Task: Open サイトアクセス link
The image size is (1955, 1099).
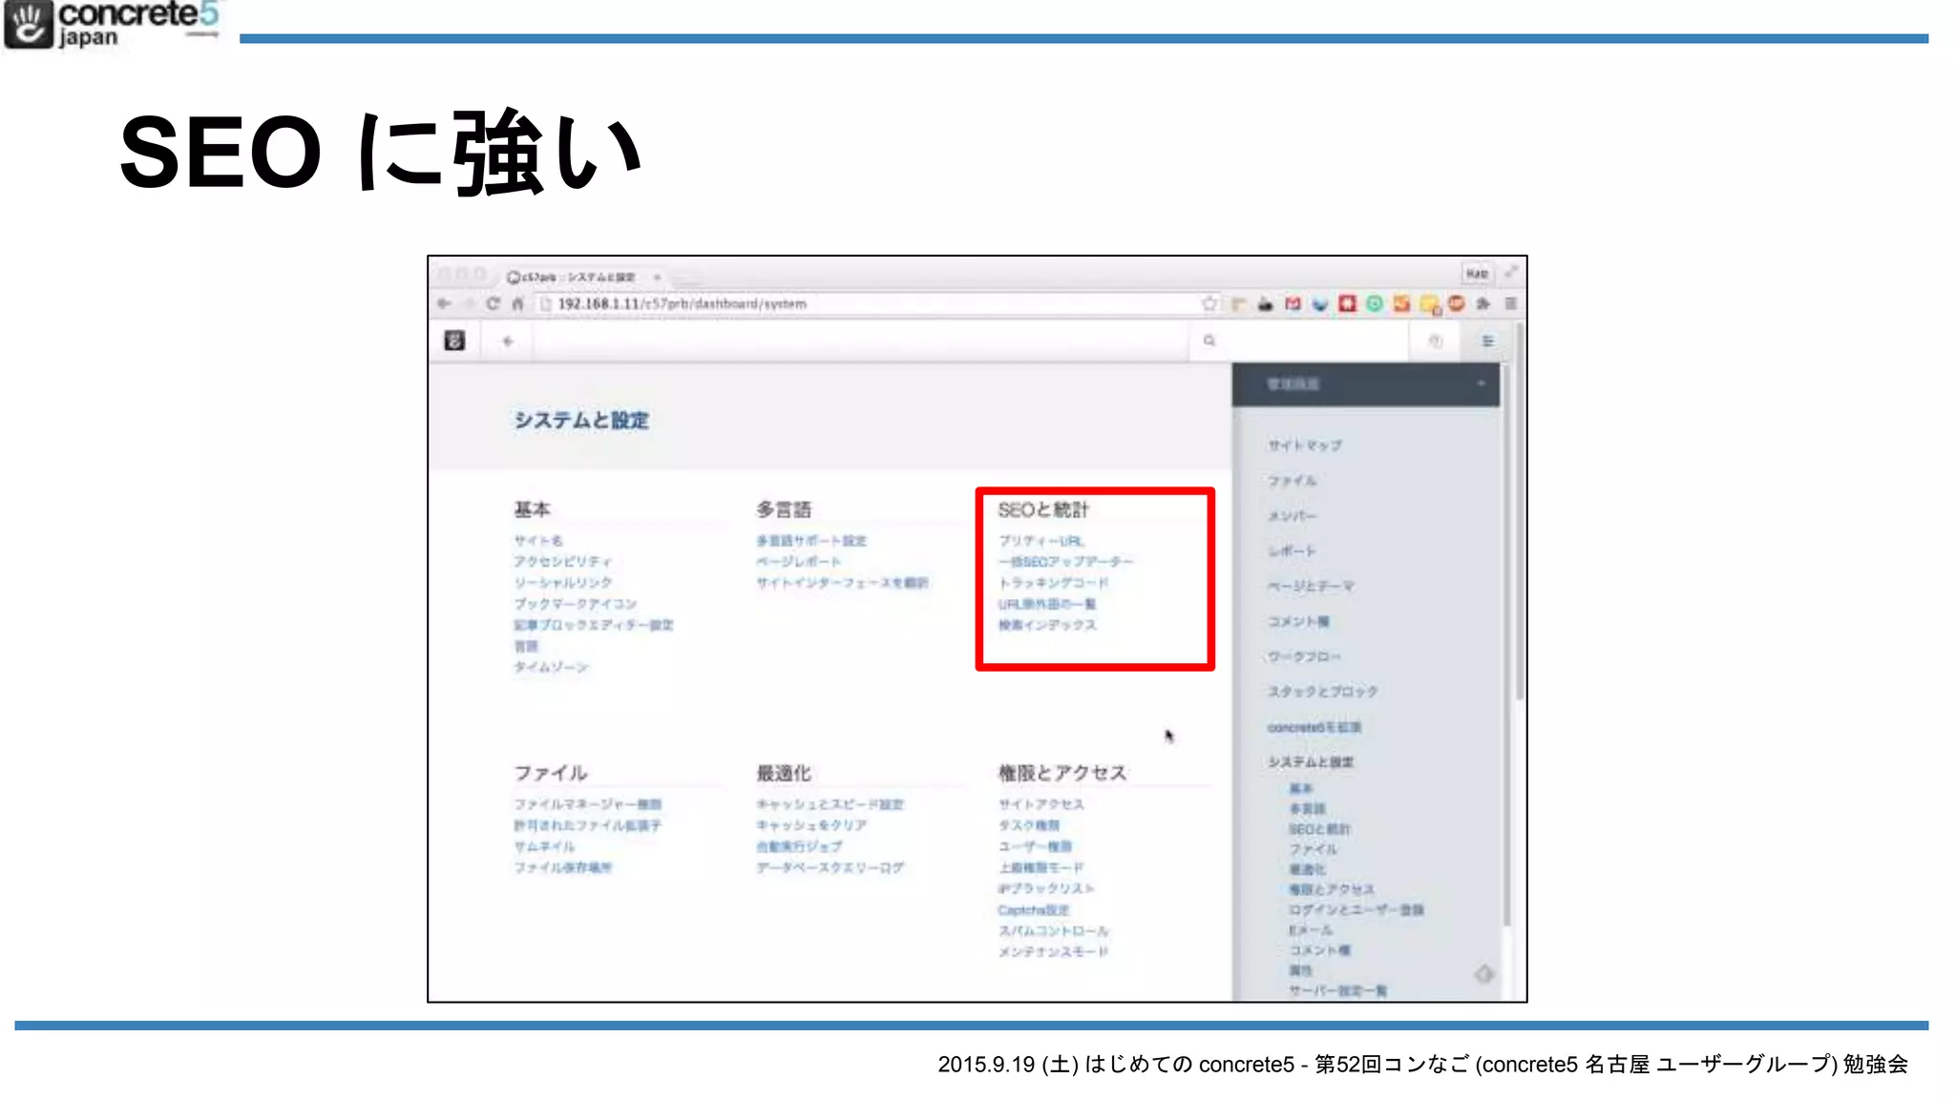Action: point(1041,803)
